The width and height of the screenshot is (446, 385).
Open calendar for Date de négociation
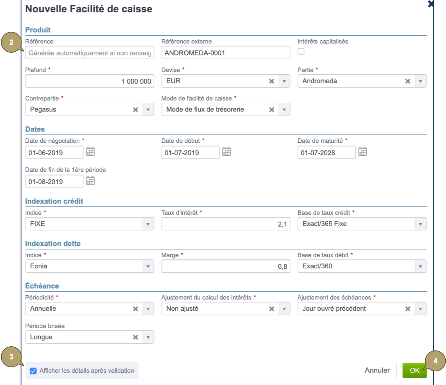90,152
